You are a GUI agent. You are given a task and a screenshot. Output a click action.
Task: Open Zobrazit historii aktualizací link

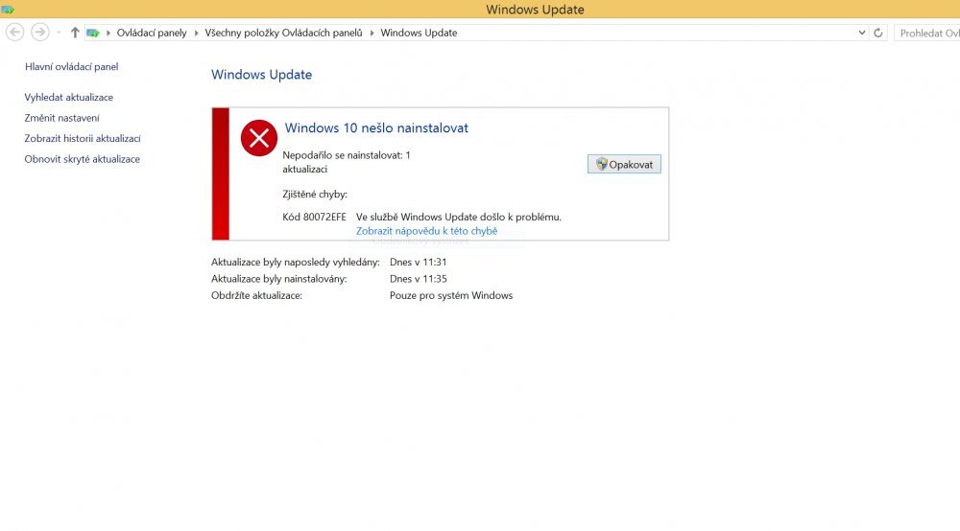click(x=83, y=139)
